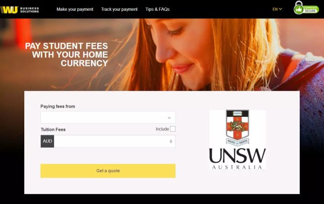The width and height of the screenshot is (324, 204).
Task: Click the UNSW wordmark text
Action: 238,156
